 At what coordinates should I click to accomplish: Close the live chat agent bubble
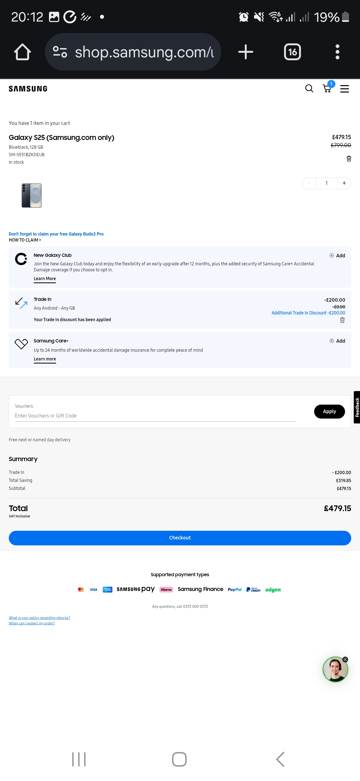[x=345, y=659]
